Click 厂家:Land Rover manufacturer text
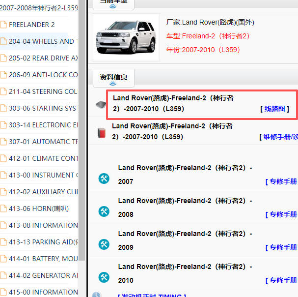Viewport: 298px width, 297px height. [x=210, y=22]
